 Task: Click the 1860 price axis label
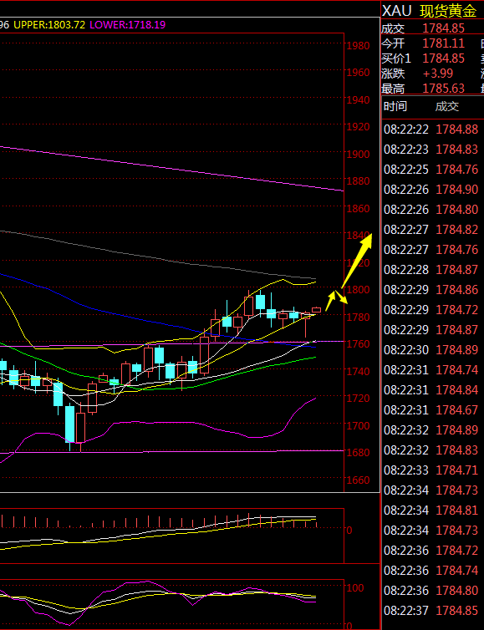pos(358,208)
